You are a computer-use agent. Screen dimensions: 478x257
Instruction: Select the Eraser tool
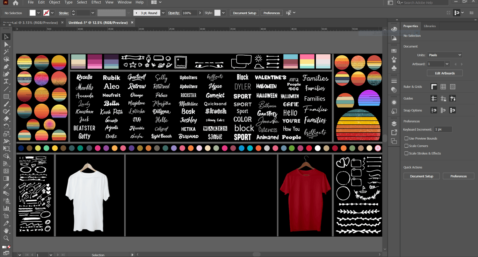point(6,119)
